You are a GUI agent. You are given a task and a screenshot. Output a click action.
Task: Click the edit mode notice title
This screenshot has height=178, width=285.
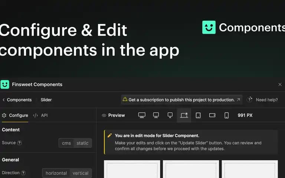pyautogui.click(x=157, y=136)
